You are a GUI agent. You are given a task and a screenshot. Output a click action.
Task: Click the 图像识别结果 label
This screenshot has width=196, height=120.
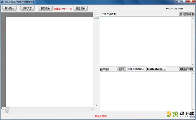click(109, 14)
